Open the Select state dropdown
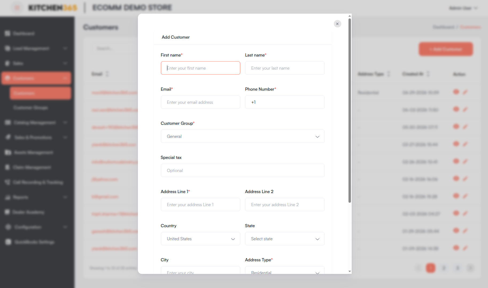Image resolution: width=488 pixels, height=288 pixels. pos(285,239)
